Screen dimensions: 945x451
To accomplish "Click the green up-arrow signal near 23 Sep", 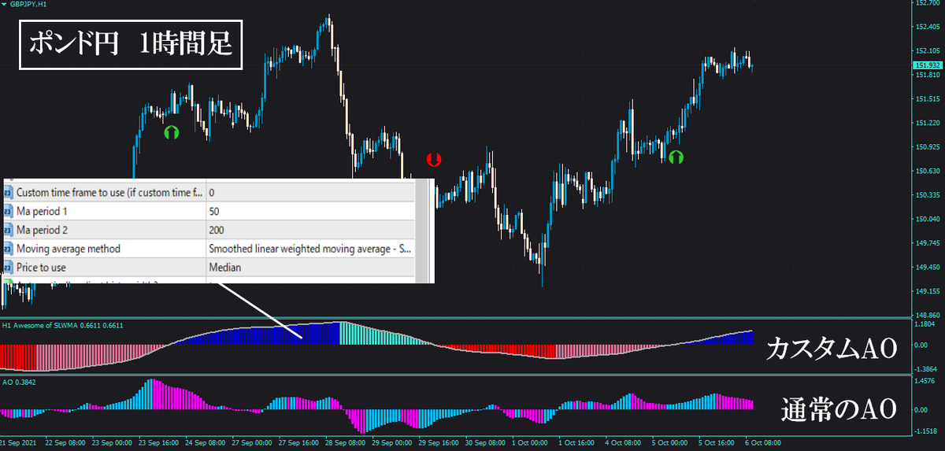I will click(171, 132).
